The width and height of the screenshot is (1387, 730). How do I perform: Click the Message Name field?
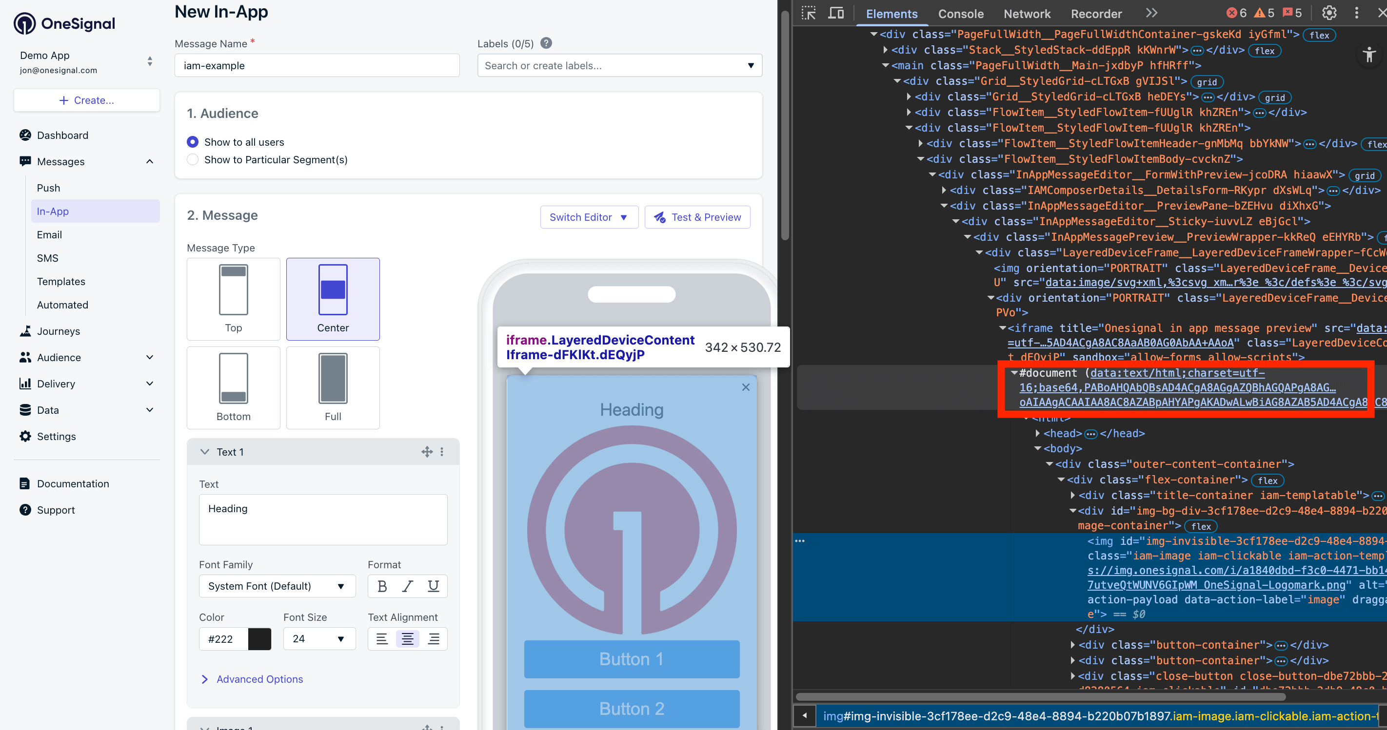(317, 66)
